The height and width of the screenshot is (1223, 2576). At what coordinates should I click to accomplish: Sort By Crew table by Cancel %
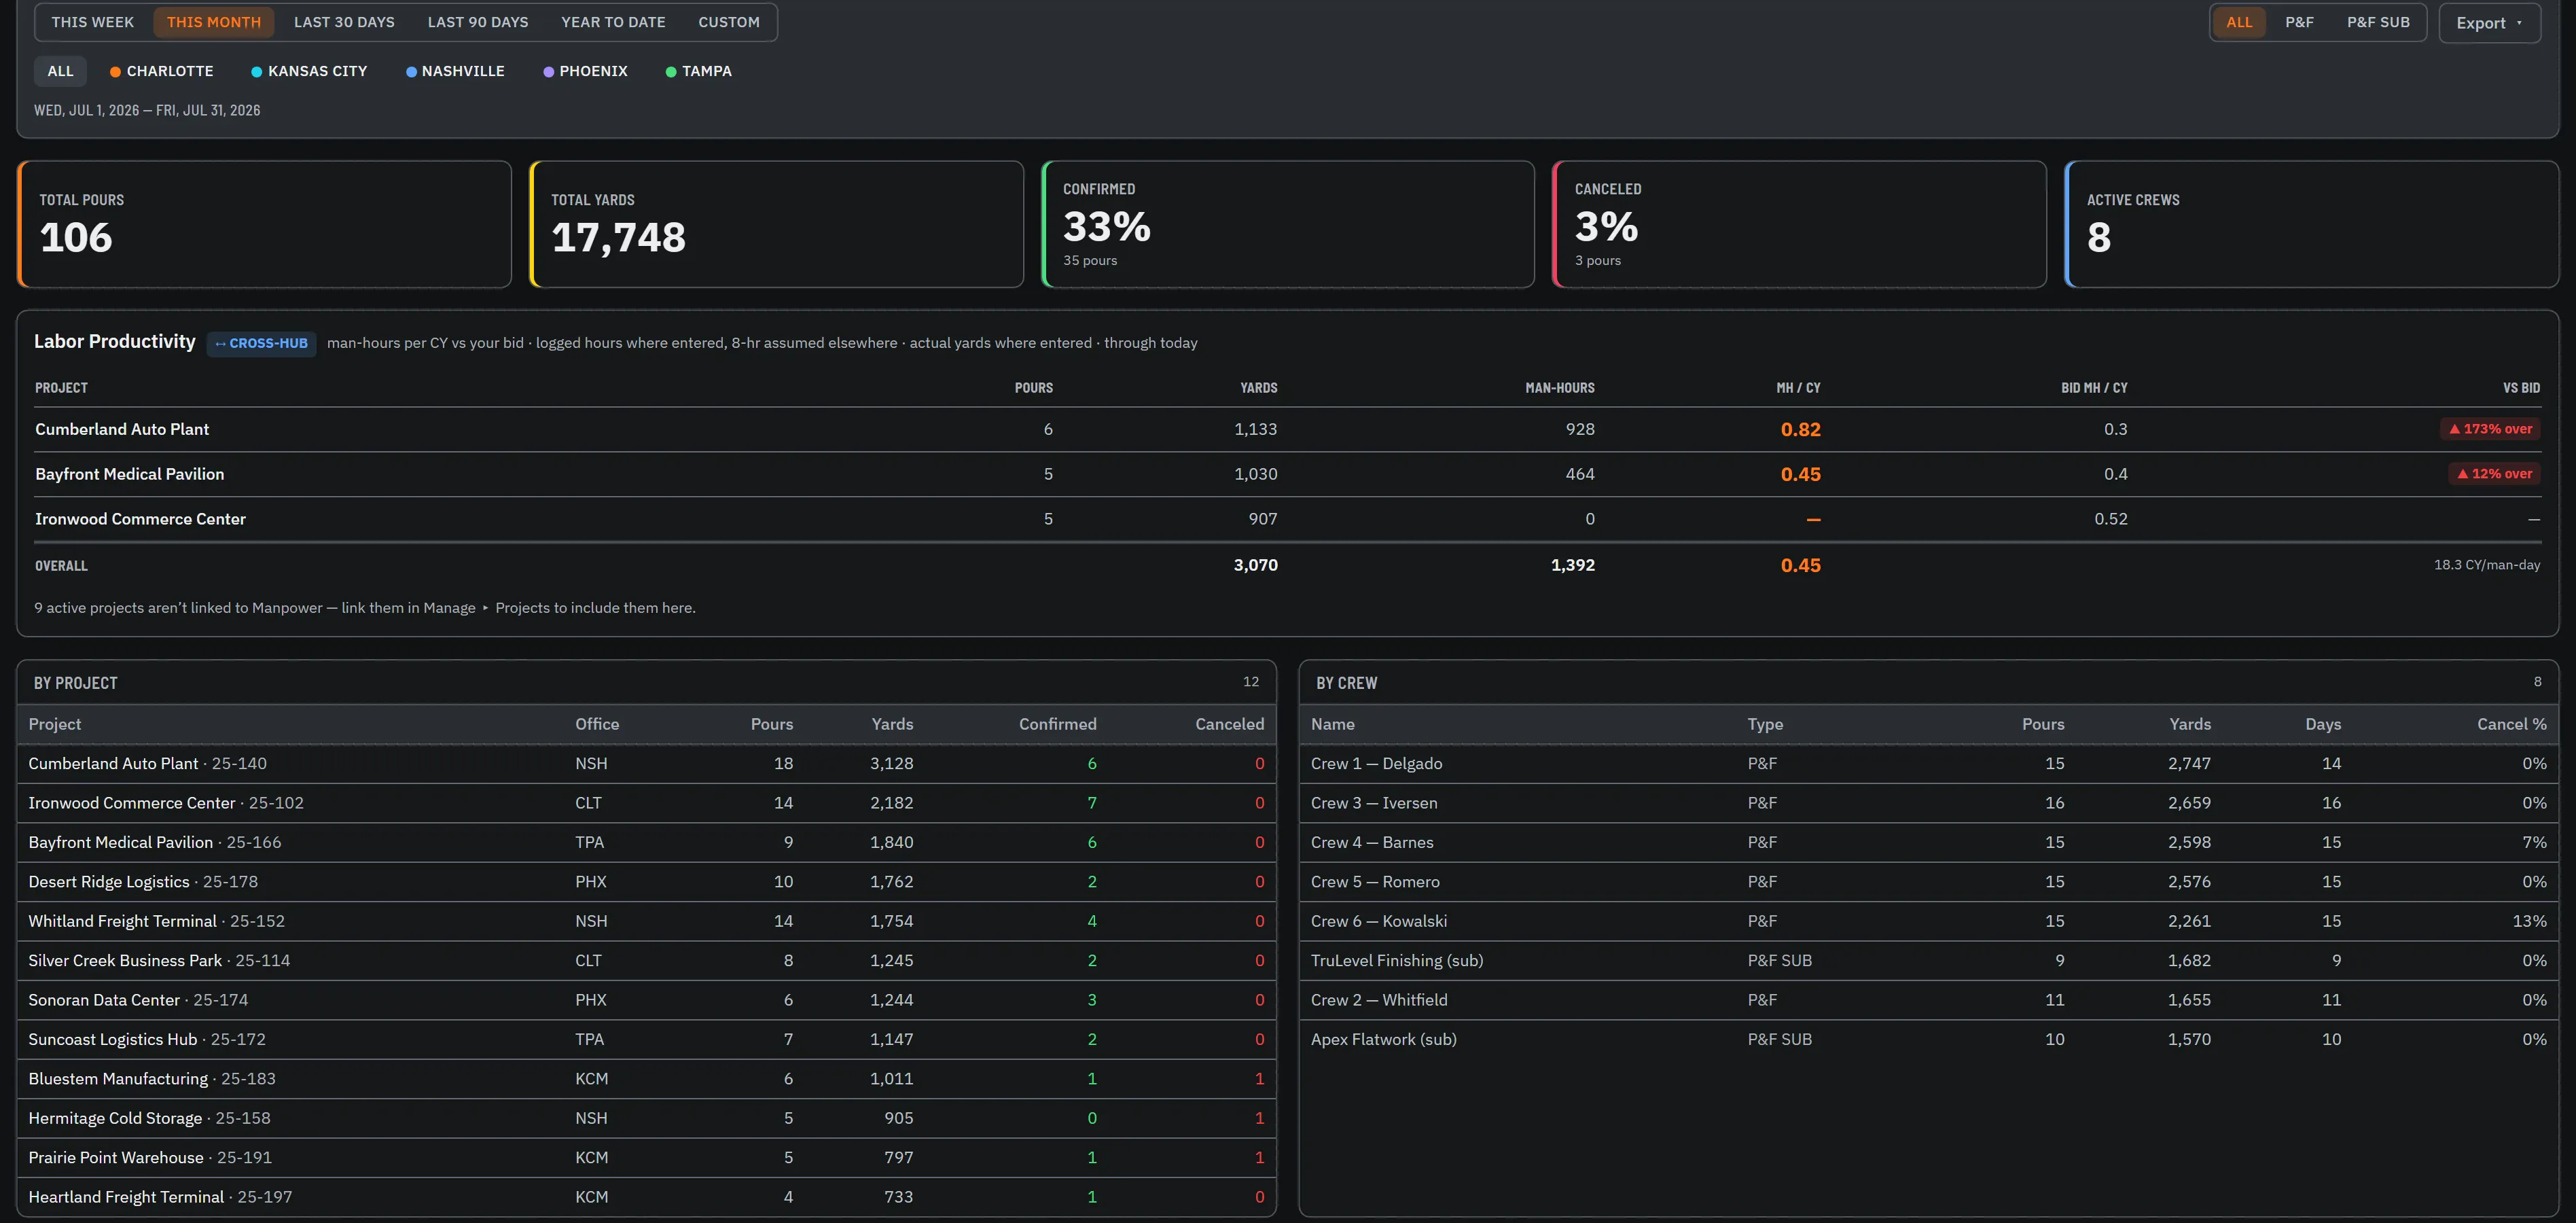pyautogui.click(x=2511, y=724)
